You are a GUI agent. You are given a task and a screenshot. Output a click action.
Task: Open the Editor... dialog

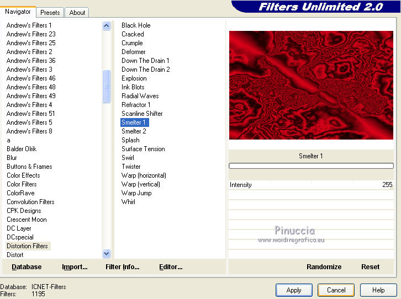171,267
